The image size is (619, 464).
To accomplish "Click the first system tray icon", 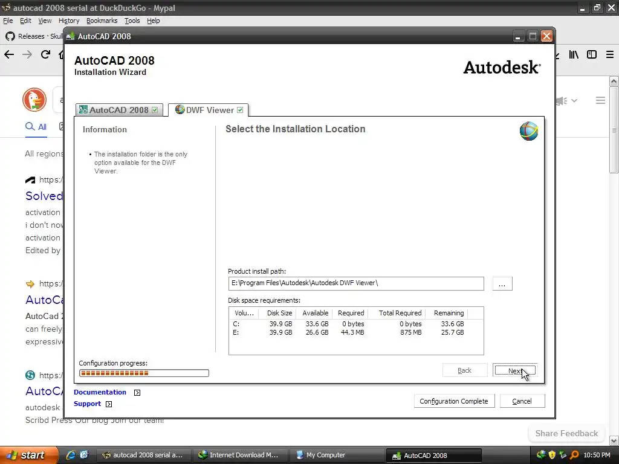I will pos(541,455).
